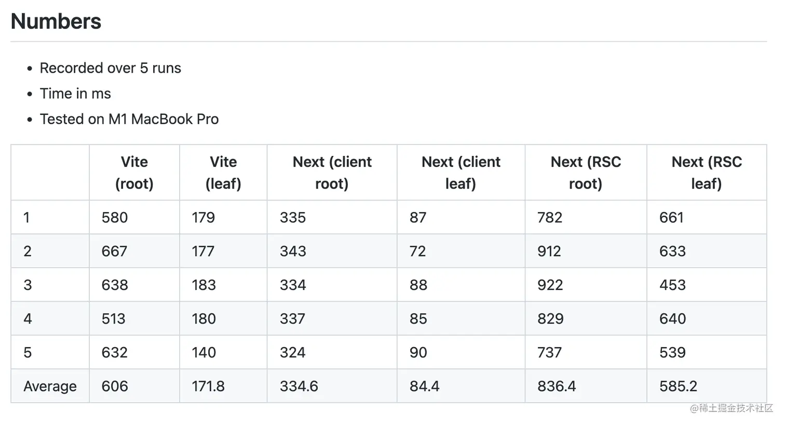Select the Vite (root) column header
The height and width of the screenshot is (425, 785).
pos(134,172)
